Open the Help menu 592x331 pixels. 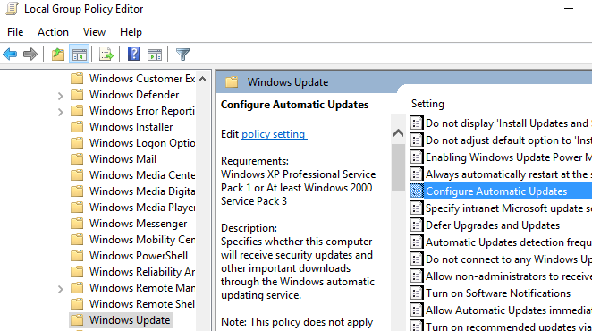131,32
